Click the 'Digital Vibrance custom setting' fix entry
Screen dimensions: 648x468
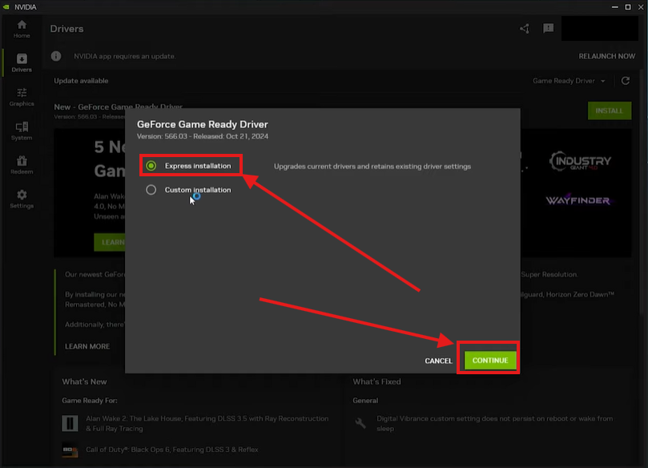point(495,423)
